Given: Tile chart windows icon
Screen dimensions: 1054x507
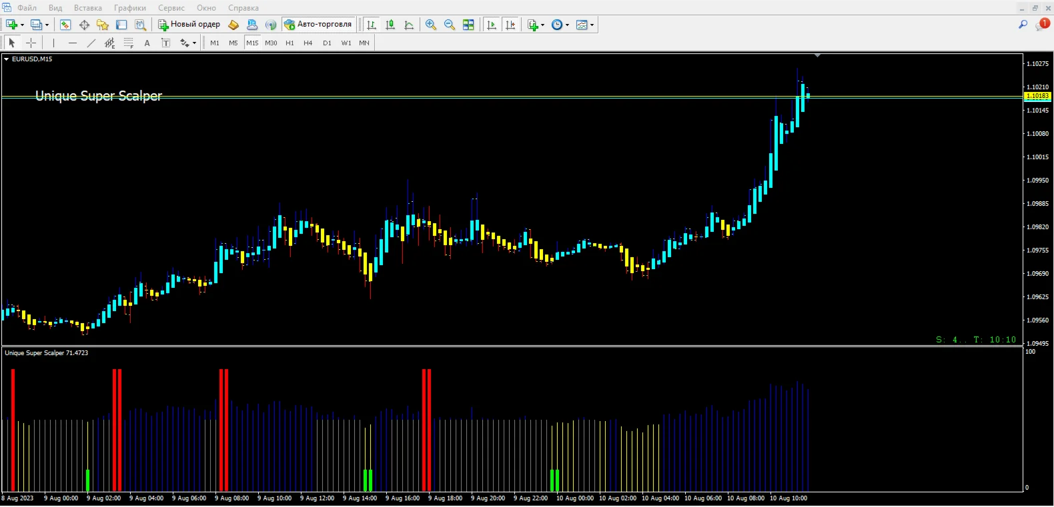Looking at the screenshot, I should [468, 25].
